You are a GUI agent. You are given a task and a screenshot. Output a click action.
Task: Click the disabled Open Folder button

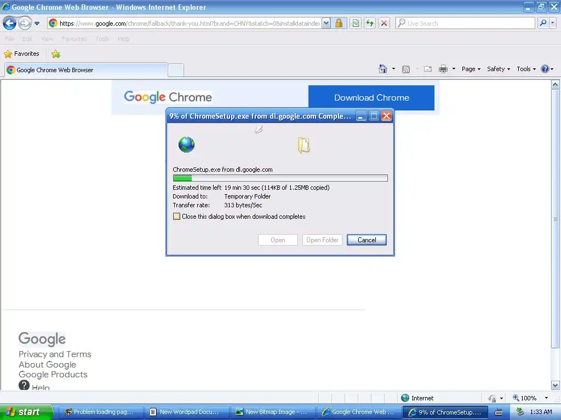[x=322, y=240]
